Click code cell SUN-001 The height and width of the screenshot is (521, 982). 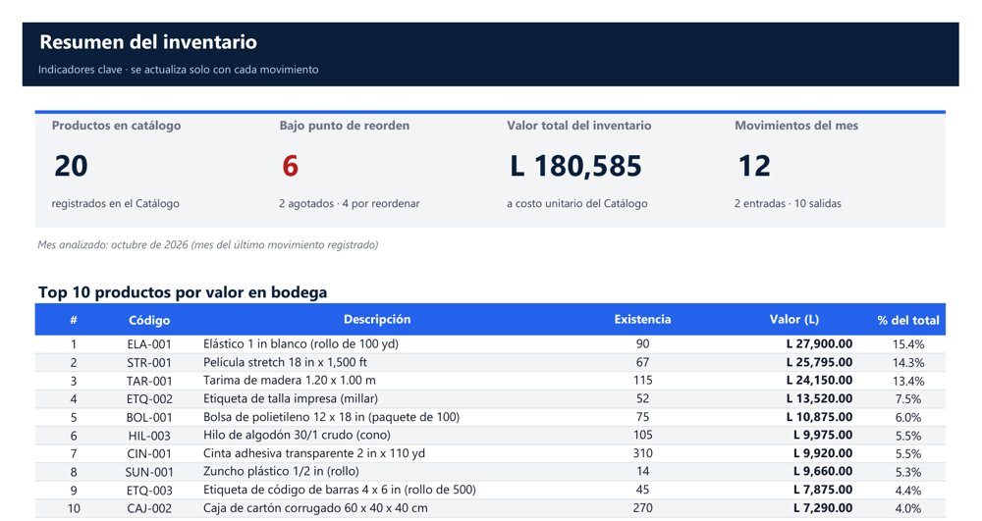149,472
